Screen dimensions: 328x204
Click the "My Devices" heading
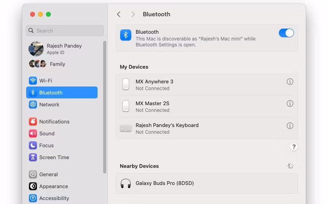point(134,67)
